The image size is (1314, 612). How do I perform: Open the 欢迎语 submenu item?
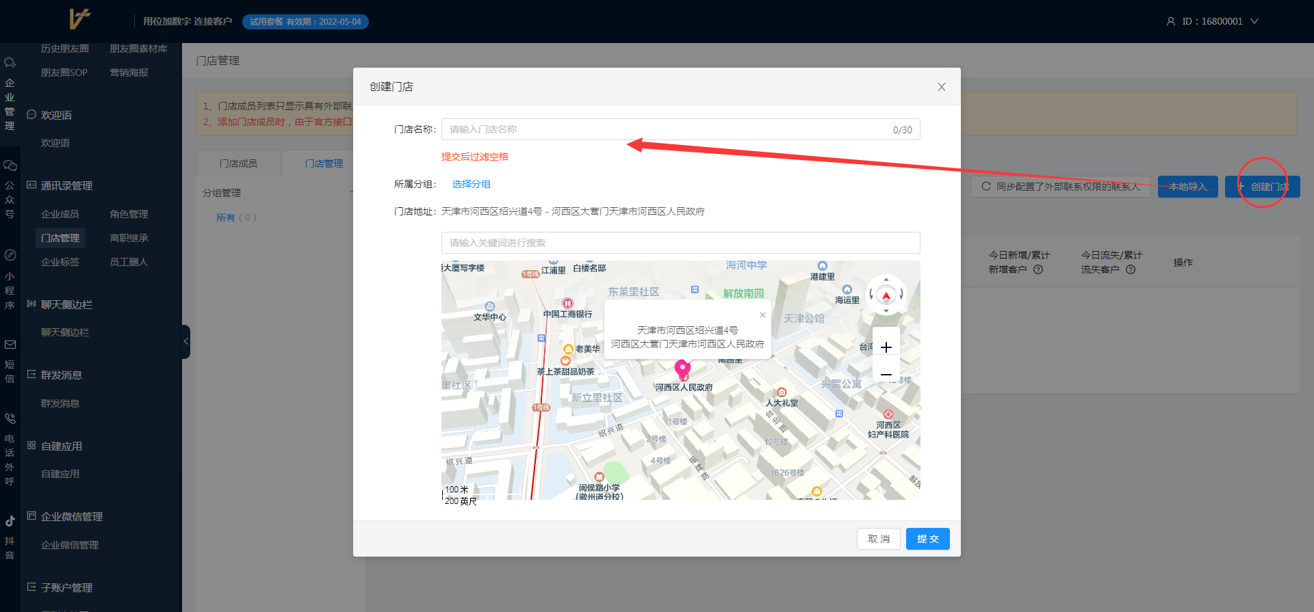coord(55,143)
